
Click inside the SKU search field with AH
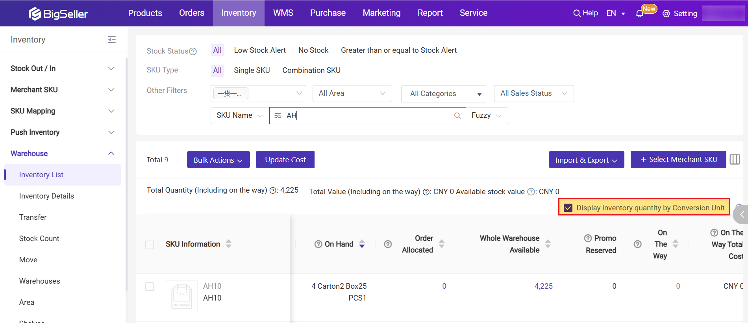point(368,115)
